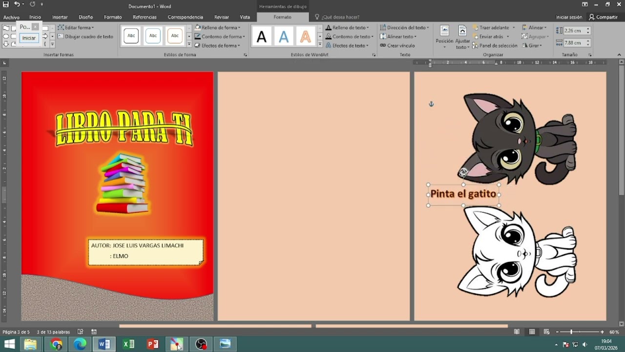The width and height of the screenshot is (625, 352).
Task: Open the Posición menu
Action: tap(444, 37)
